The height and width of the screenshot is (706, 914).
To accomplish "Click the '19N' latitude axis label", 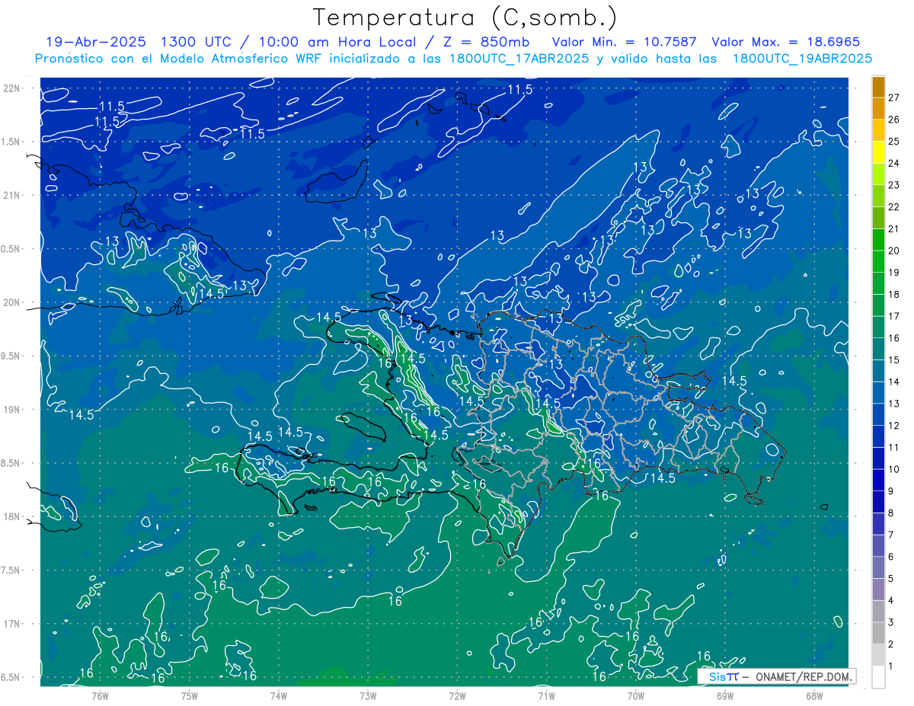I will point(11,410).
